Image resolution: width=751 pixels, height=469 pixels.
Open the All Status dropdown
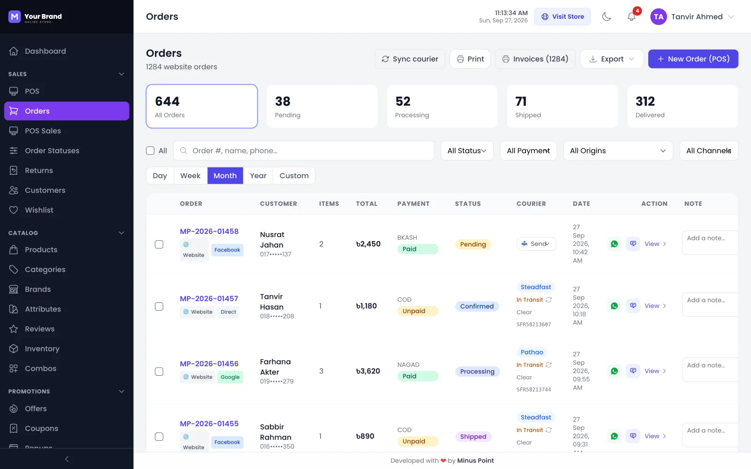tap(467, 151)
